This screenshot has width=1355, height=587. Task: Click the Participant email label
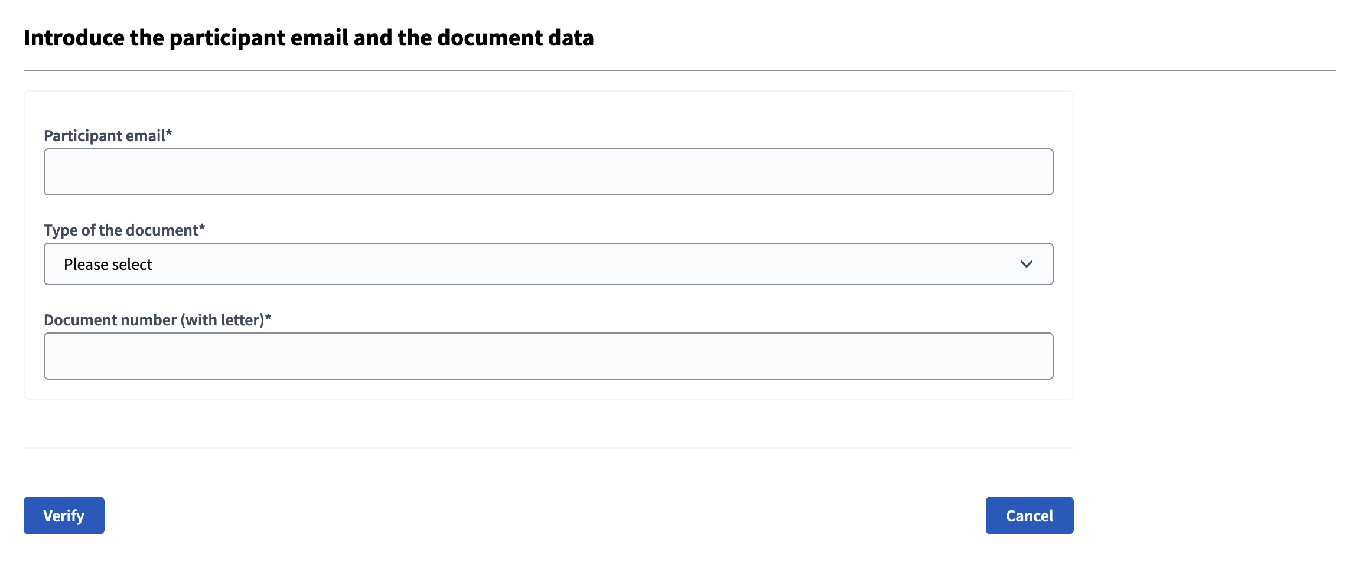coord(108,135)
